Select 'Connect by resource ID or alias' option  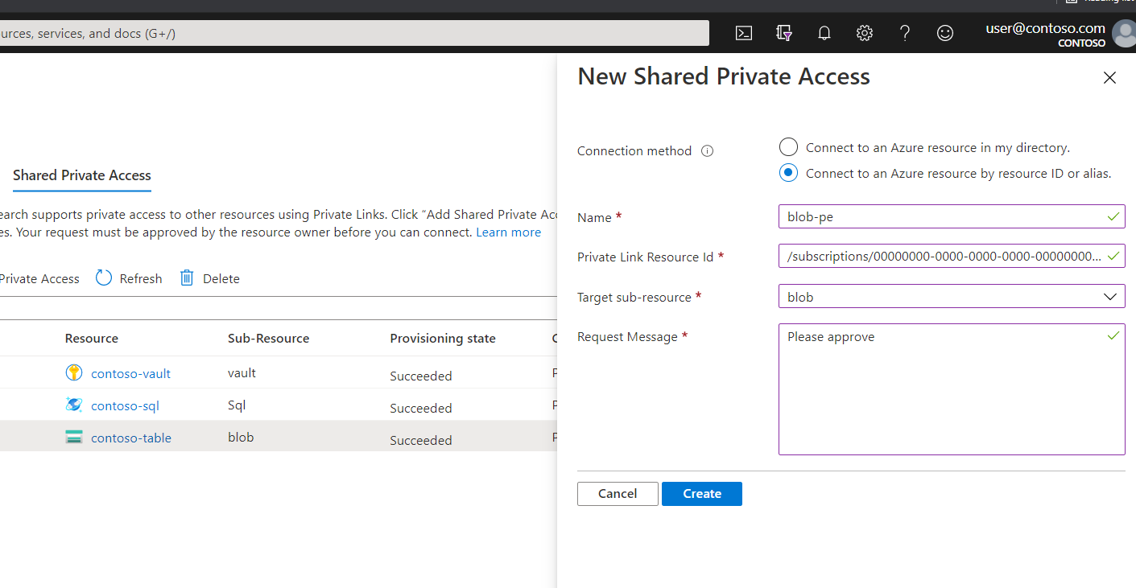pos(789,173)
